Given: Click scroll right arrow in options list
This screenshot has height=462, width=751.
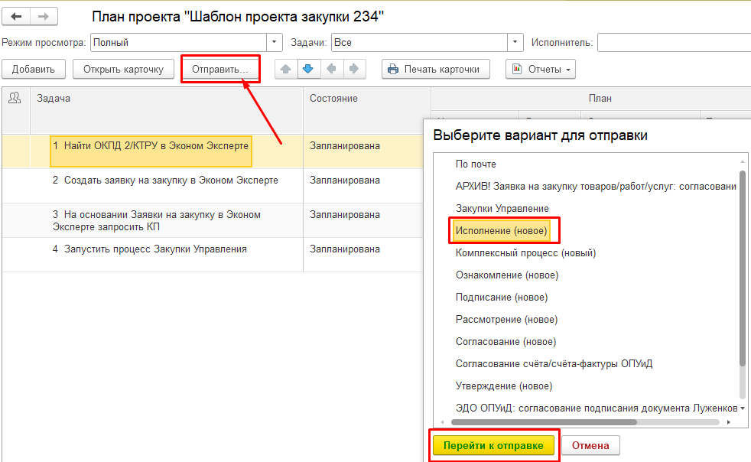Looking at the screenshot, I should [x=729, y=422].
